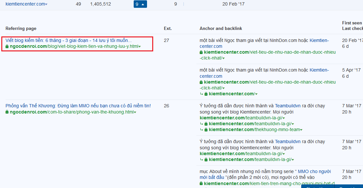This screenshot has width=363, height=188.
Task: Open the bare kiemtiencenter.com/ redirect target link
Action: coord(232,94)
